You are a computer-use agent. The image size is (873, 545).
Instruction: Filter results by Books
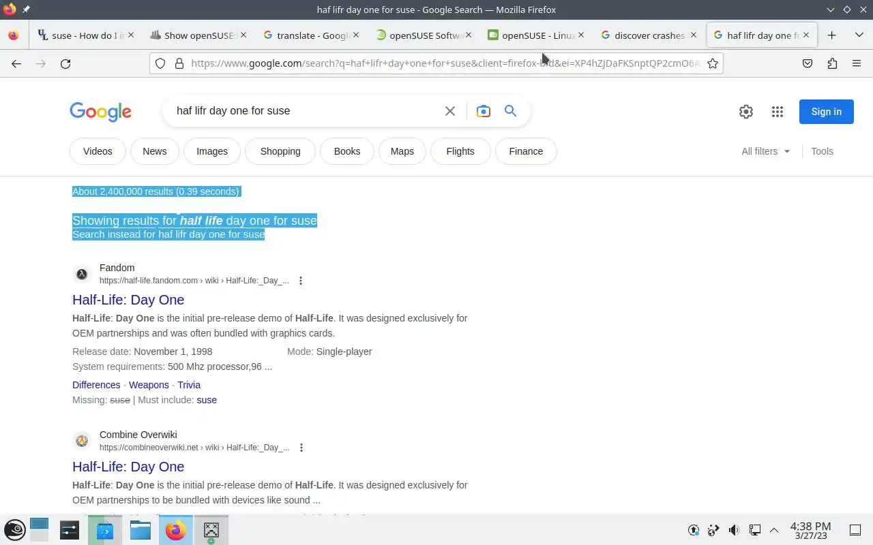pos(347,151)
